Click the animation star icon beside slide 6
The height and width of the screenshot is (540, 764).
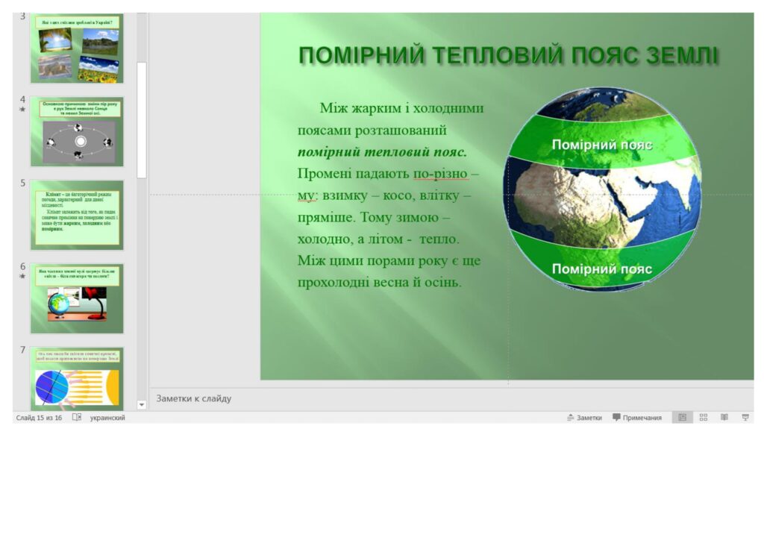click(x=22, y=277)
